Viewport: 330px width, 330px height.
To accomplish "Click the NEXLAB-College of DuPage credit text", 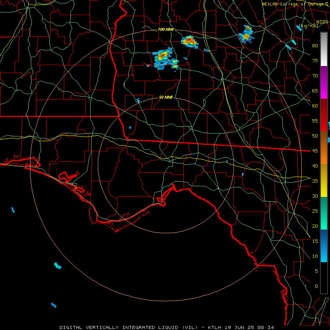I will (x=295, y=4).
